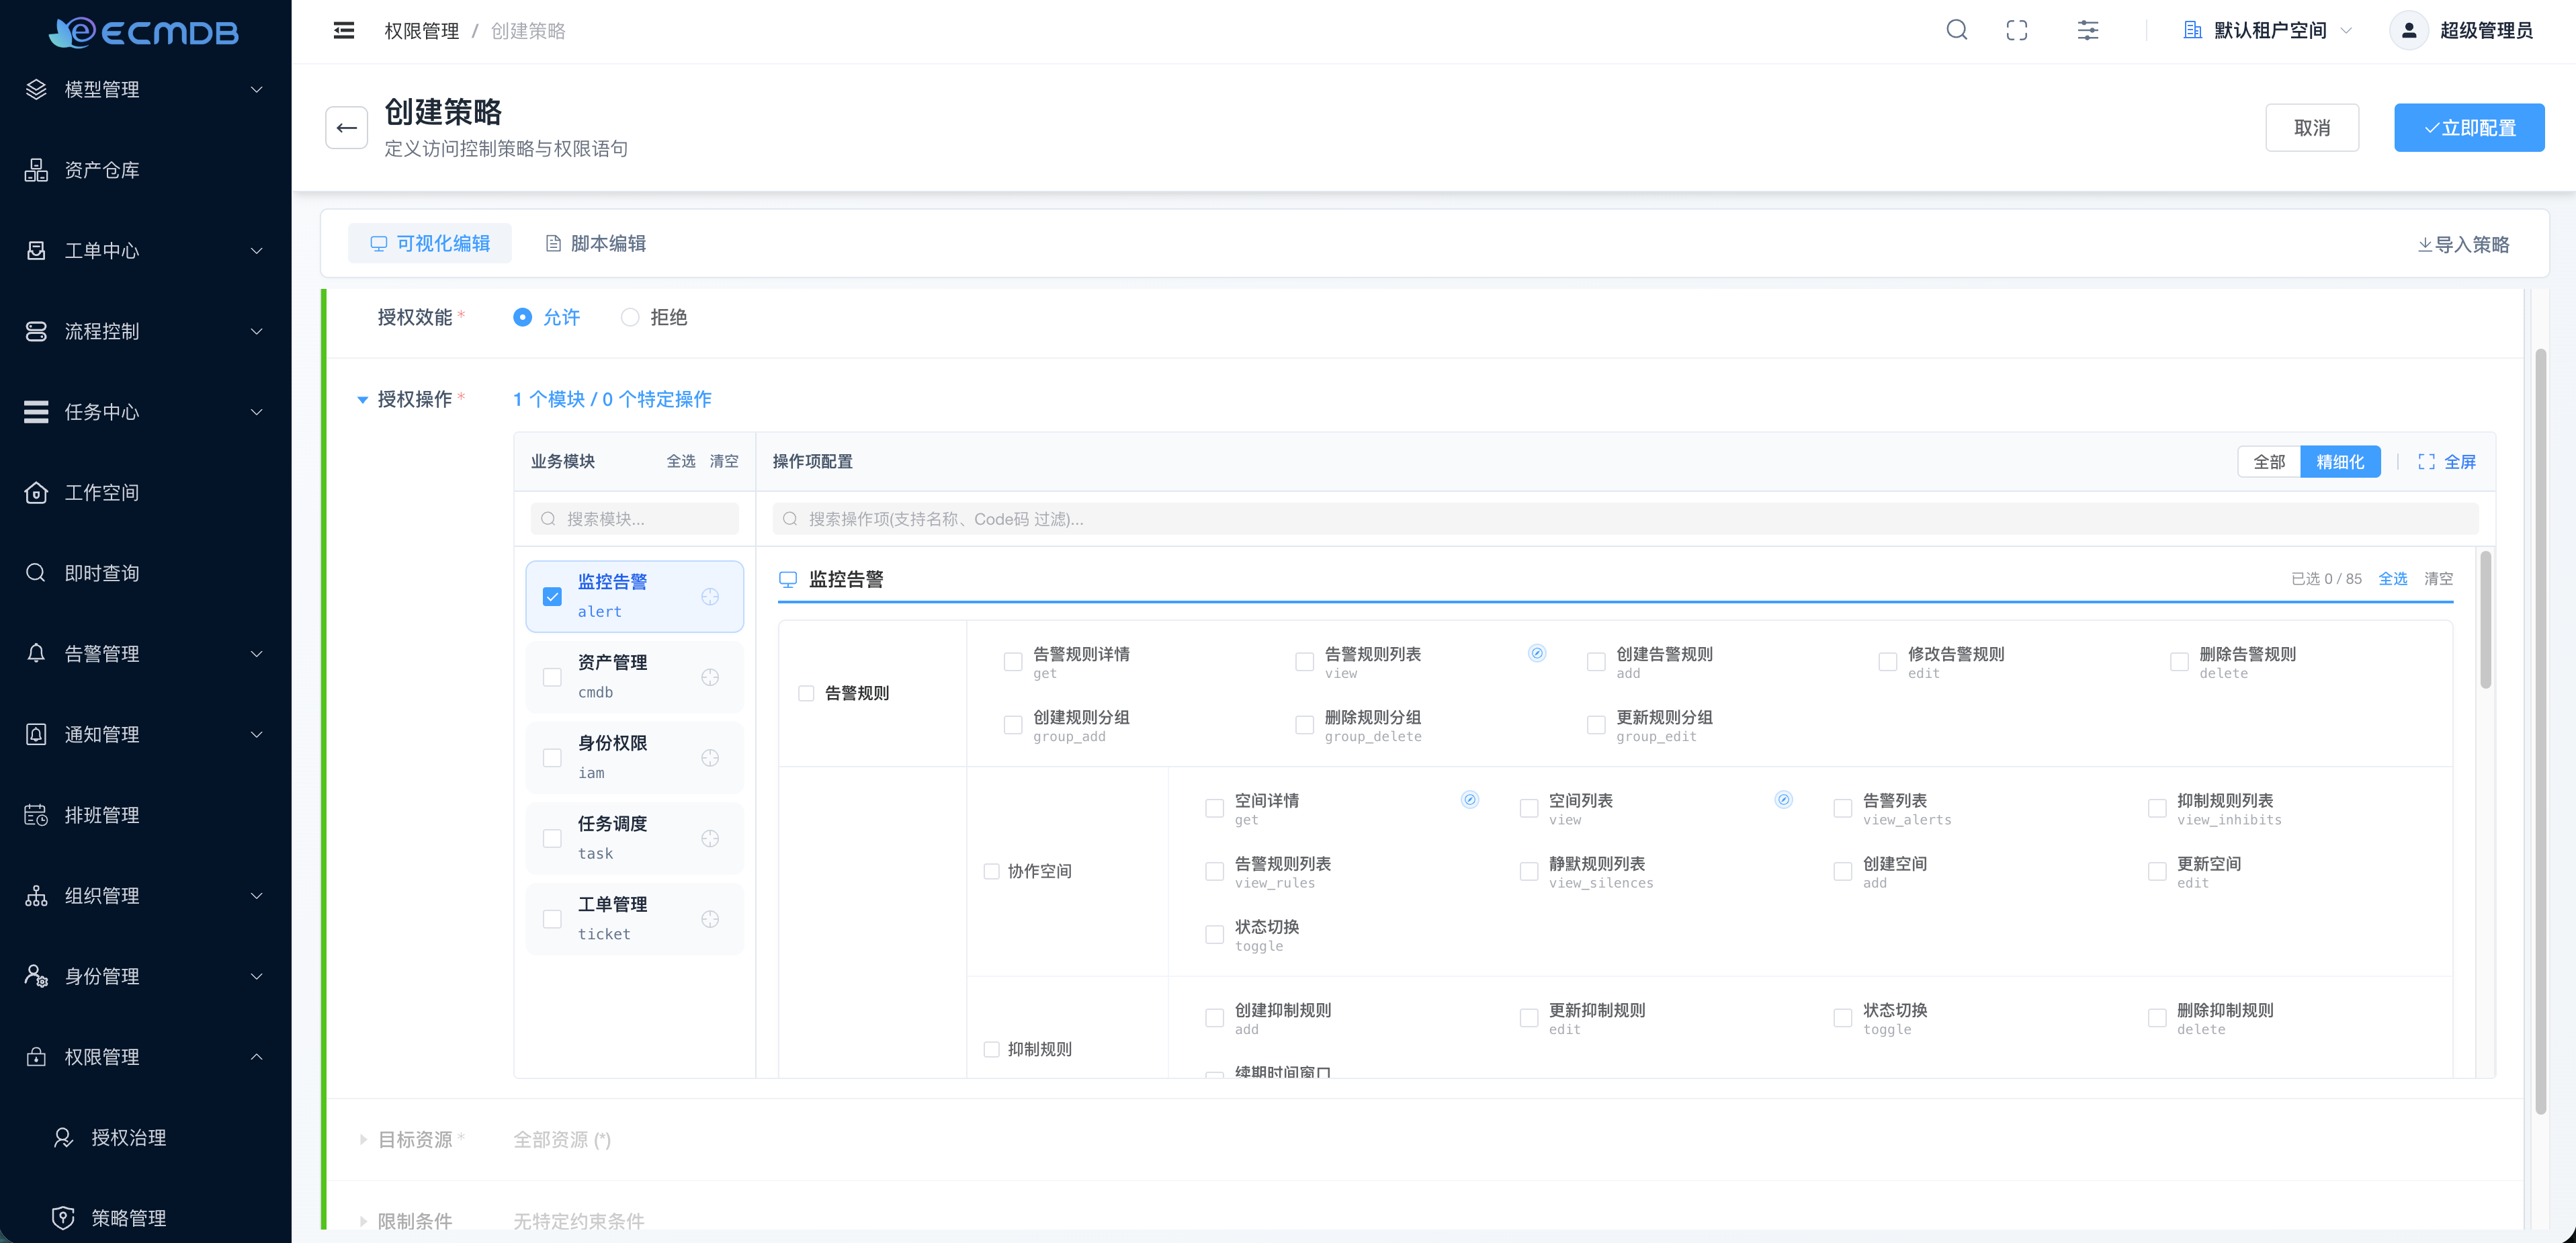Open 资产仓库 in the sidebar
Screen dimensions: 2576x1243
coord(146,170)
